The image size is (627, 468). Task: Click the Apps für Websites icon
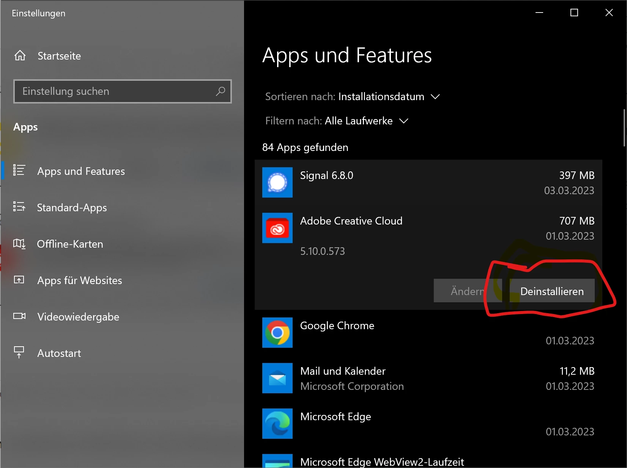click(x=19, y=280)
